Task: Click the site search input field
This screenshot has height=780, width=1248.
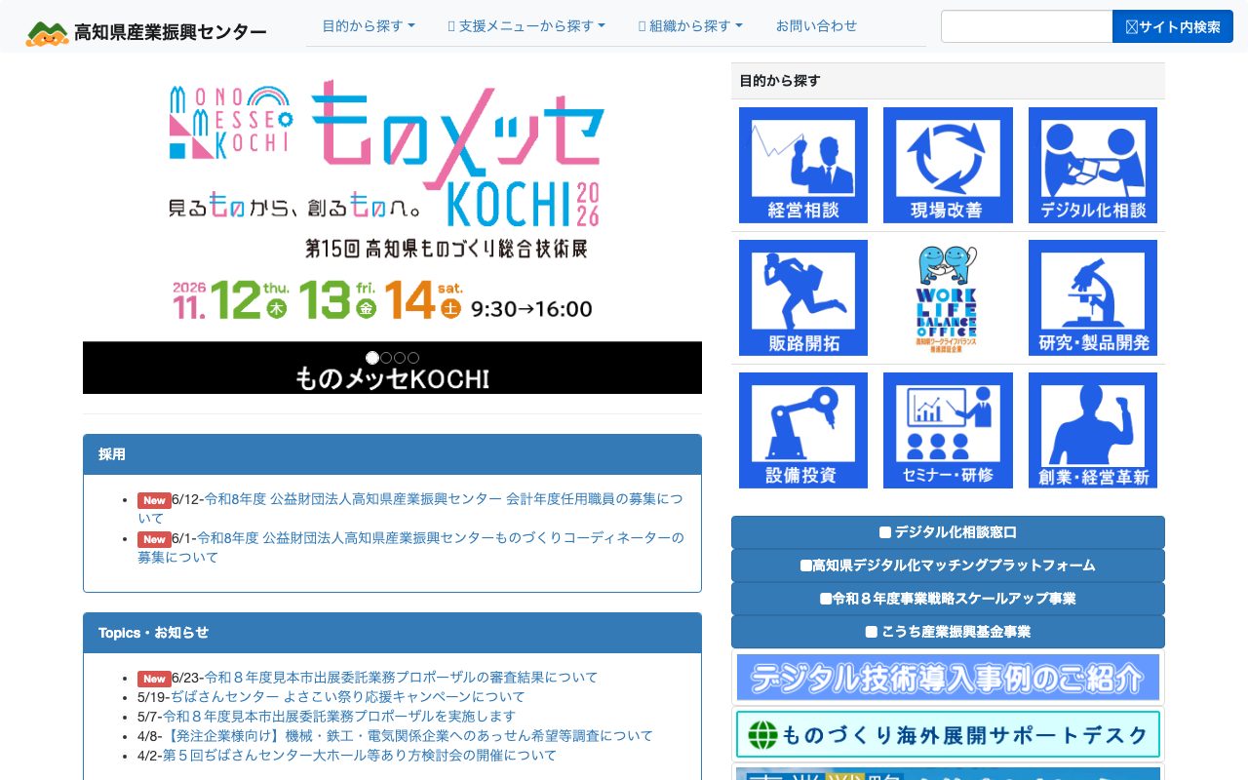Action: pyautogui.click(x=1027, y=26)
